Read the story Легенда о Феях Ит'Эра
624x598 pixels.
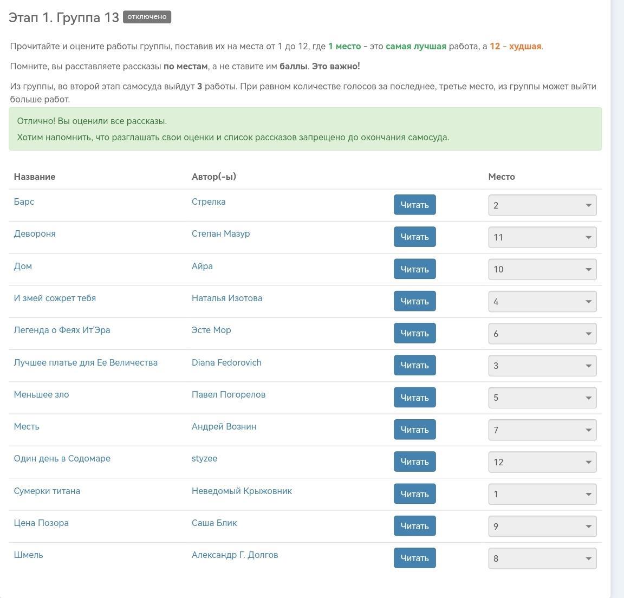pos(414,333)
